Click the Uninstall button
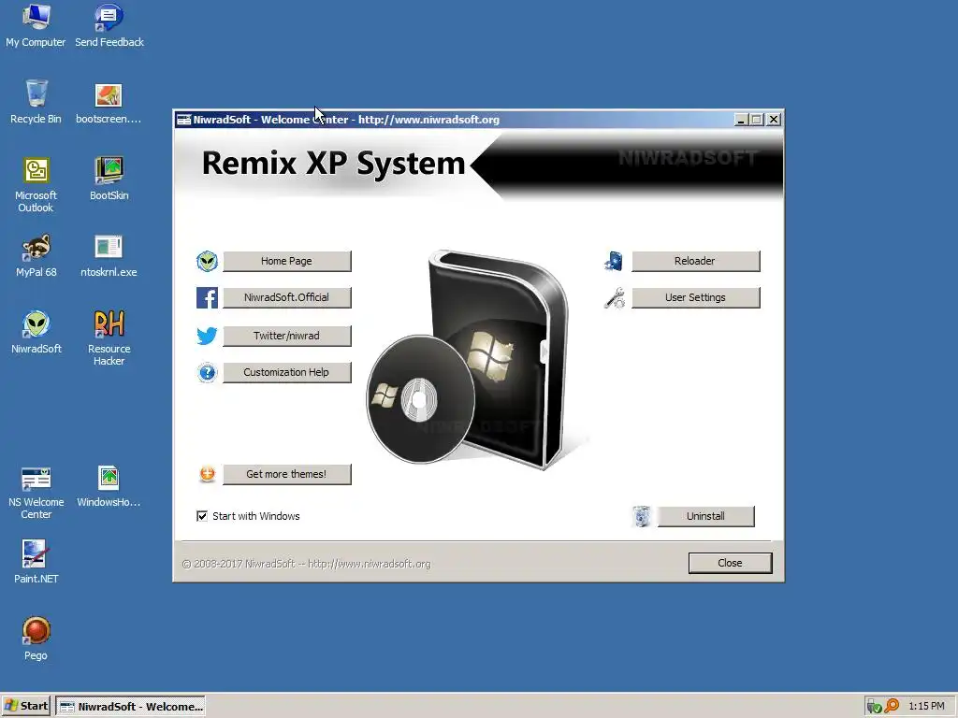Screen dimensions: 958x718 click(705, 516)
